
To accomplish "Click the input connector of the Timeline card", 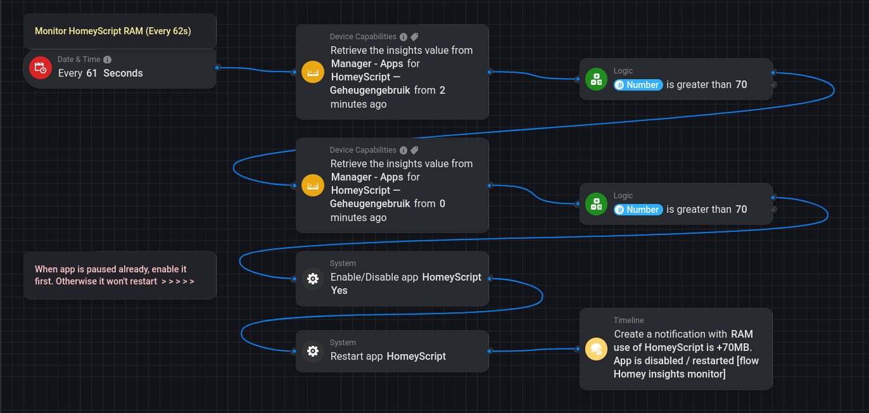I will (578, 349).
